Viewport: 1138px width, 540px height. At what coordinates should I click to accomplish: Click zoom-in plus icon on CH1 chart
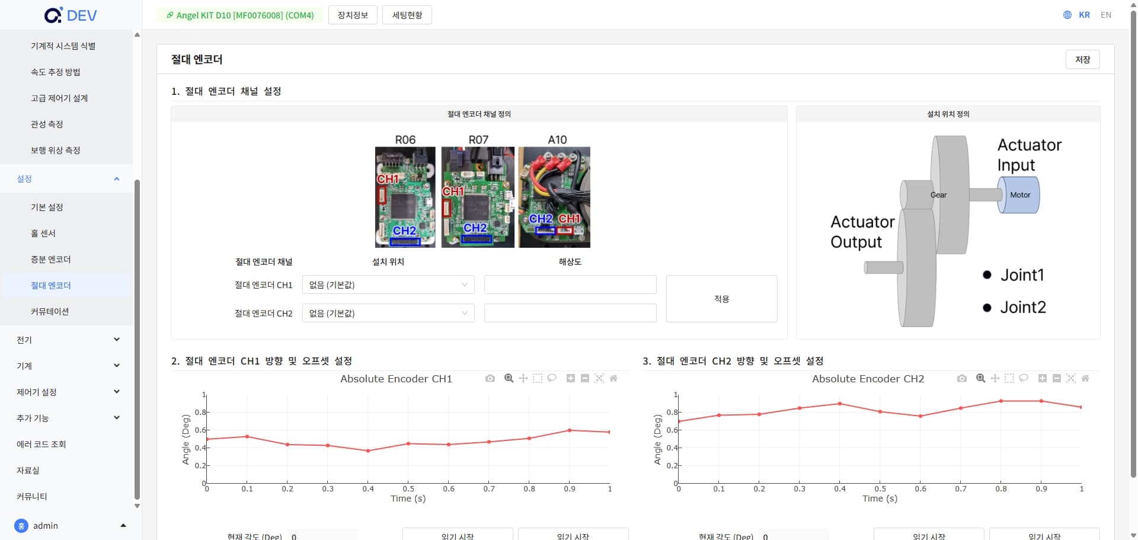570,378
